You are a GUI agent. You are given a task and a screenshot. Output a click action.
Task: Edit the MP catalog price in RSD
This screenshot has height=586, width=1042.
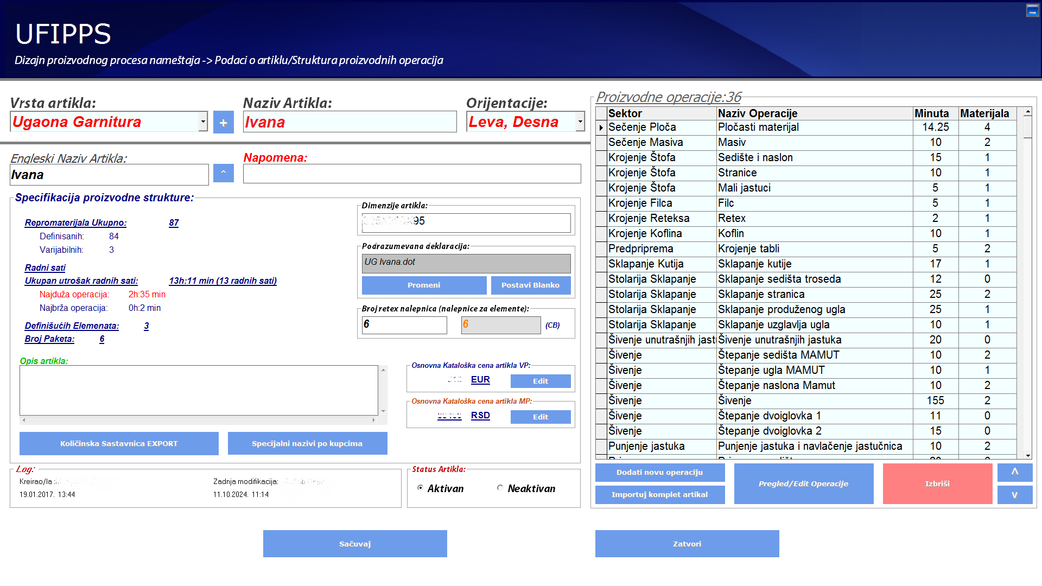(541, 417)
